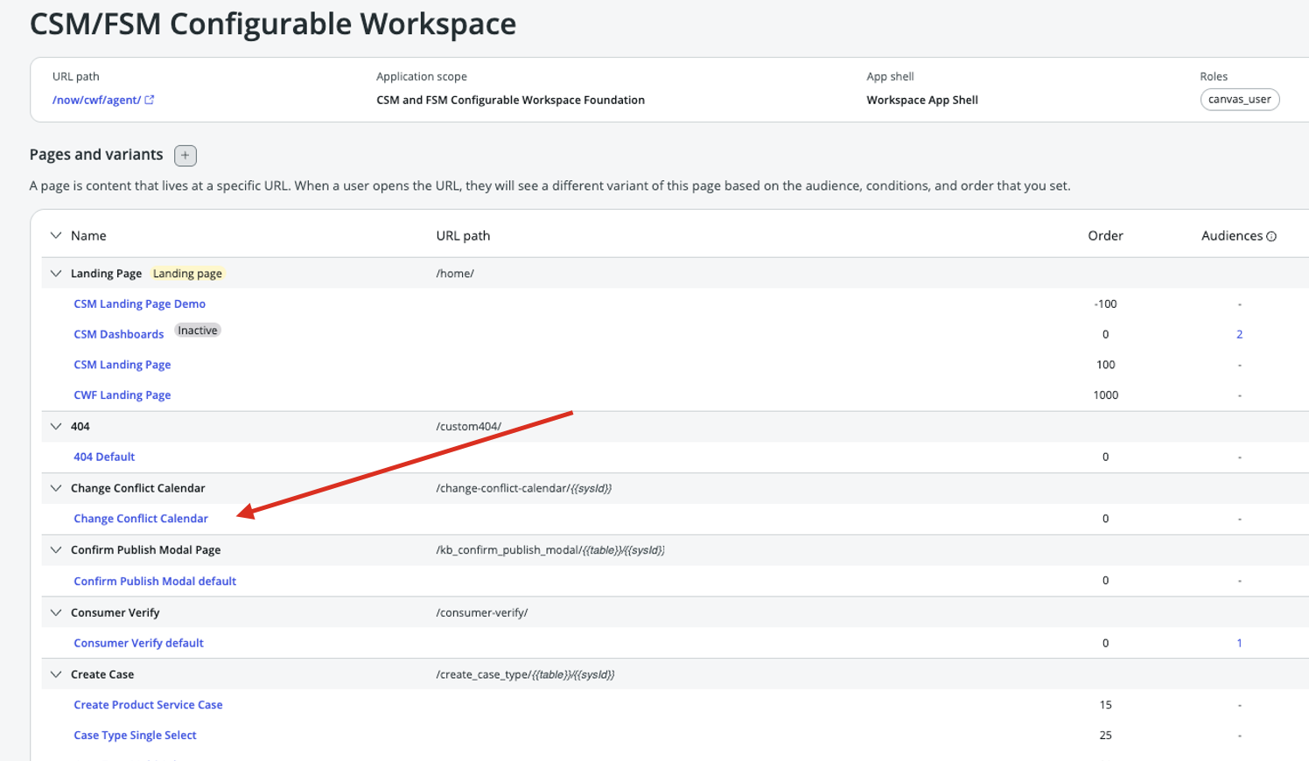Open the external link icon beside URL path
Screen dimensions: 1309x761
click(x=150, y=100)
